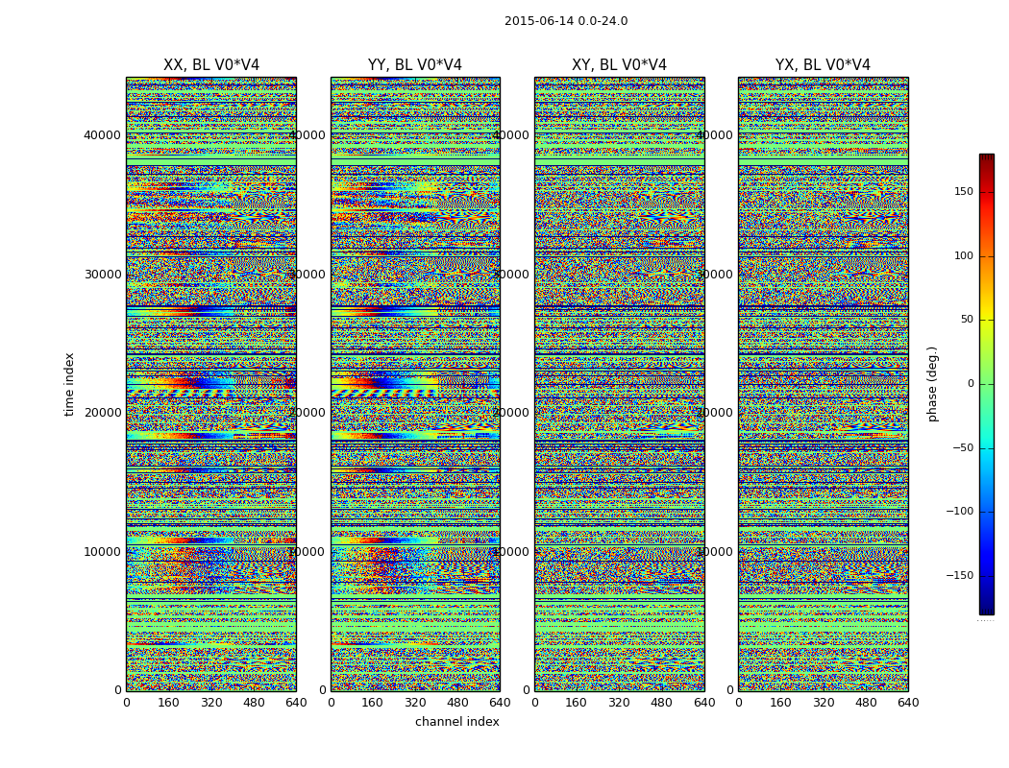Image resolution: width=1009 pixels, height=768 pixels.
Task: Click the 2015-06-14 0.0-24.0 figure title
Action: click(566, 21)
